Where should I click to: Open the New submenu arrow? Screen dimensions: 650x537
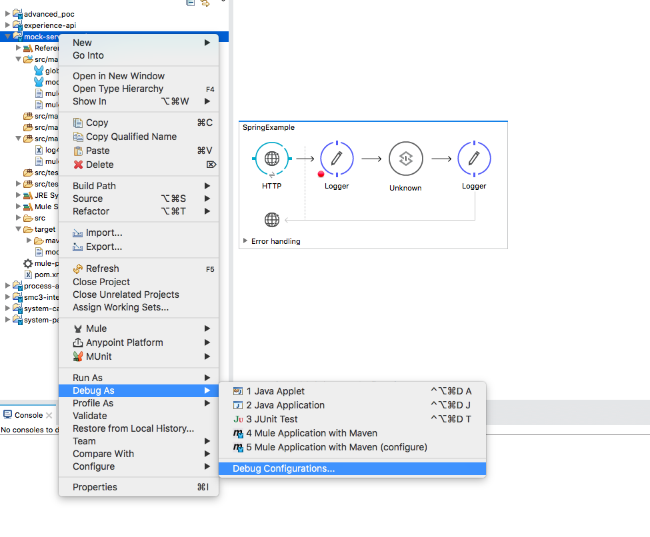point(207,43)
